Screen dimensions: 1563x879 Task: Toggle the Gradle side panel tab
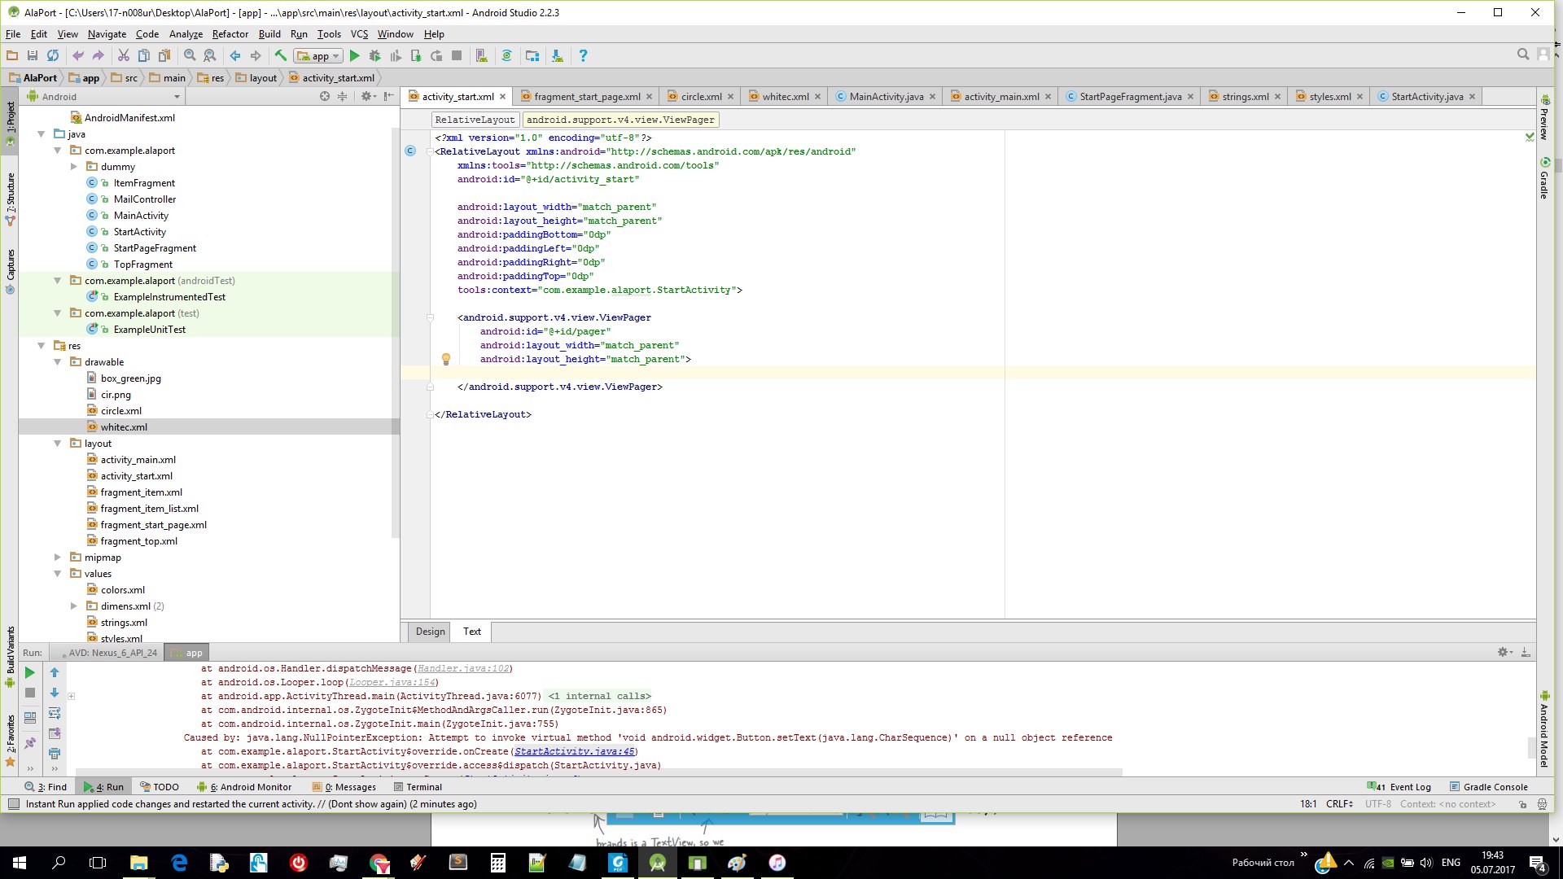[1544, 179]
